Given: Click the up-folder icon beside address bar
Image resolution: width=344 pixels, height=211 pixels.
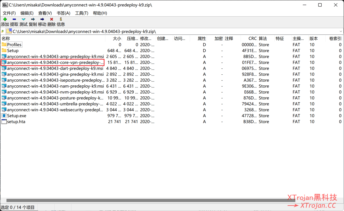Looking at the screenshot, I should tap(3, 31).
